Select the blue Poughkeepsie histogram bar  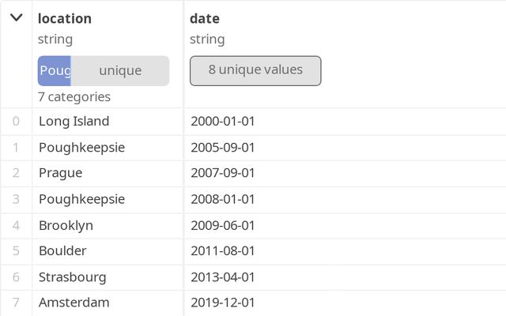point(55,70)
